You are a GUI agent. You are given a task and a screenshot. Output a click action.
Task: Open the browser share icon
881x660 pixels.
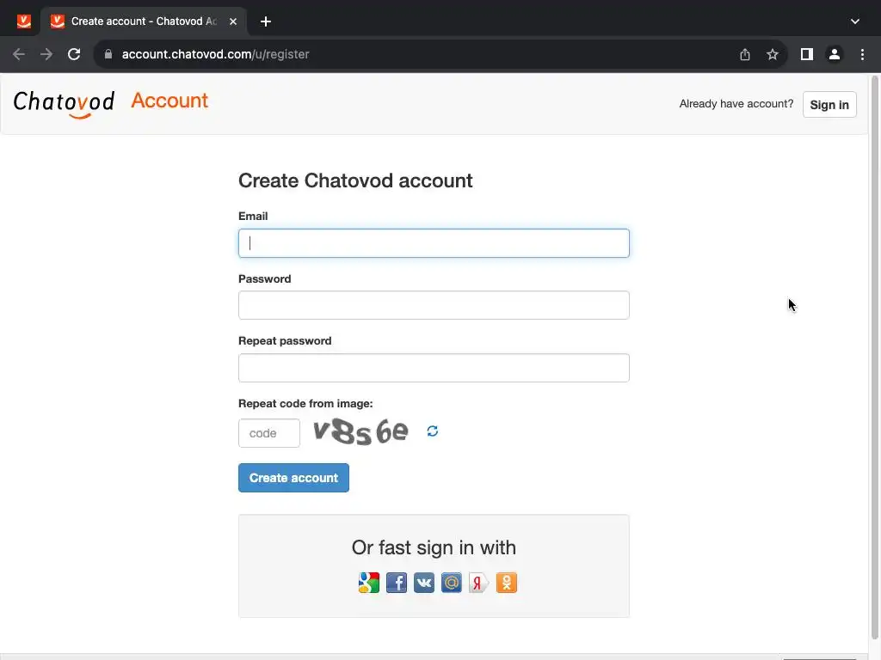point(745,54)
